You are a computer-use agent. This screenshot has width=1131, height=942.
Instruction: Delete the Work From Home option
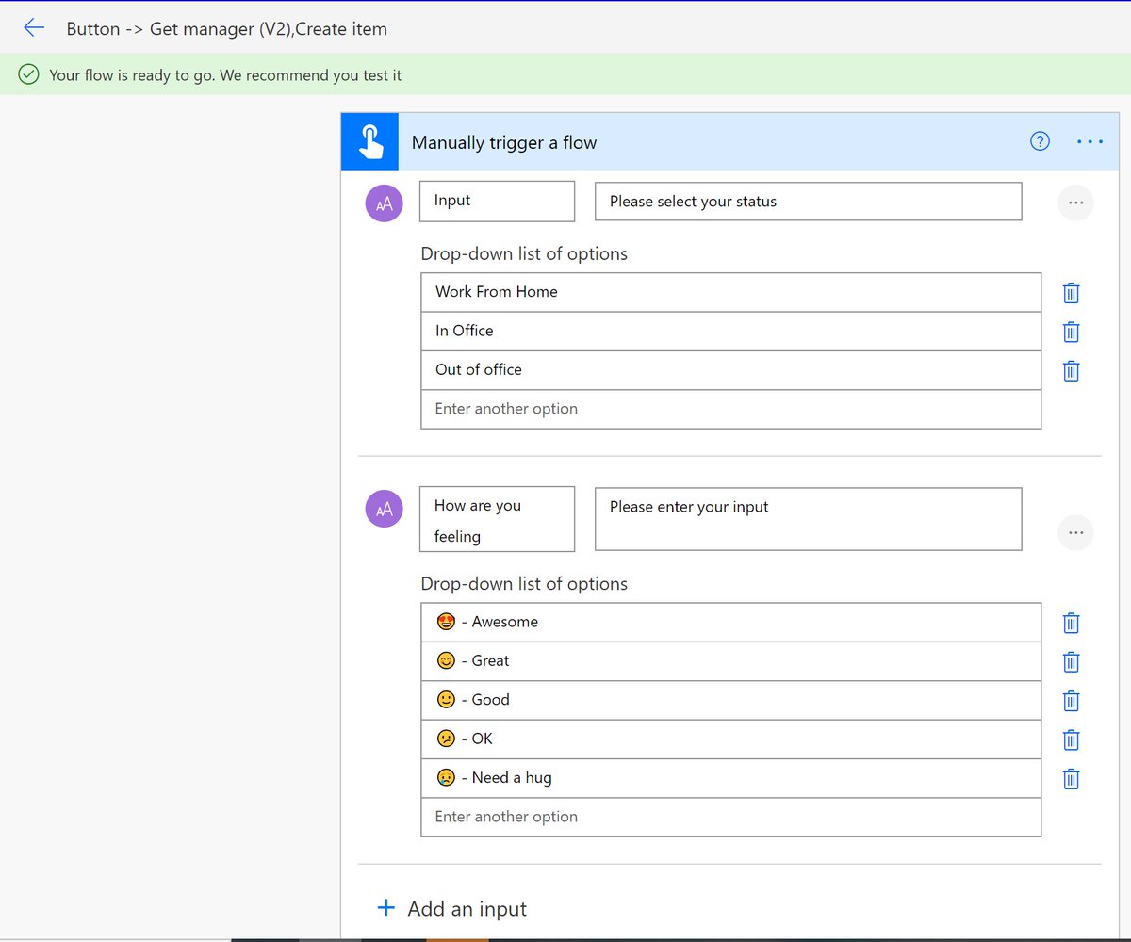[1071, 293]
